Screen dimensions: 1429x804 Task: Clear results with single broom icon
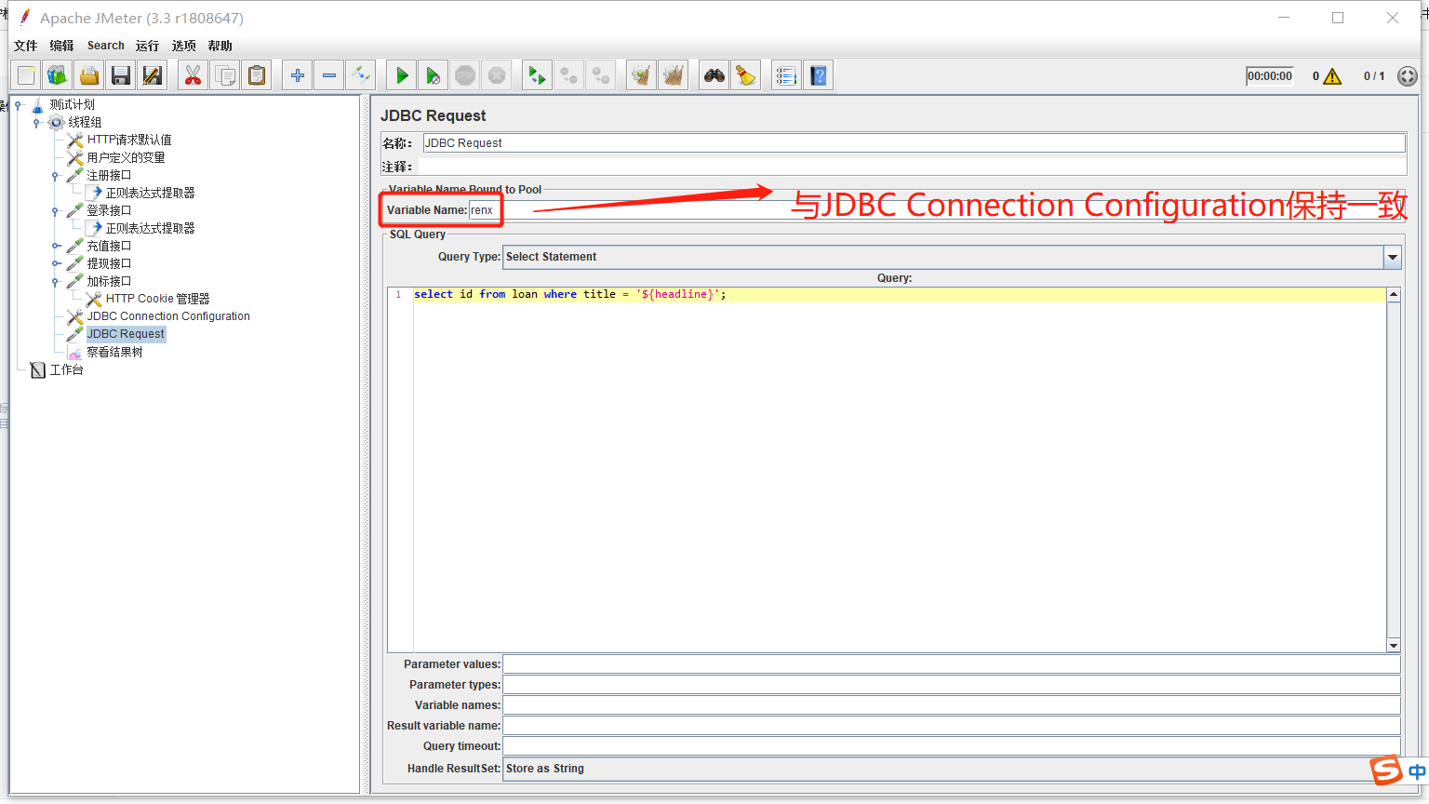641,75
